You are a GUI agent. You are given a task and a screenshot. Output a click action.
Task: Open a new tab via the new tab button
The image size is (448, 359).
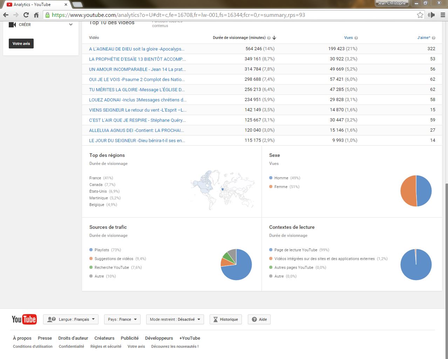[77, 5]
